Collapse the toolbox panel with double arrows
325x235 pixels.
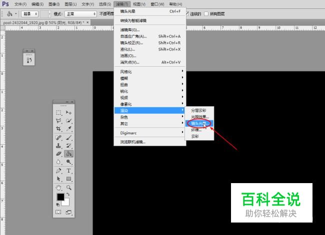67,102
